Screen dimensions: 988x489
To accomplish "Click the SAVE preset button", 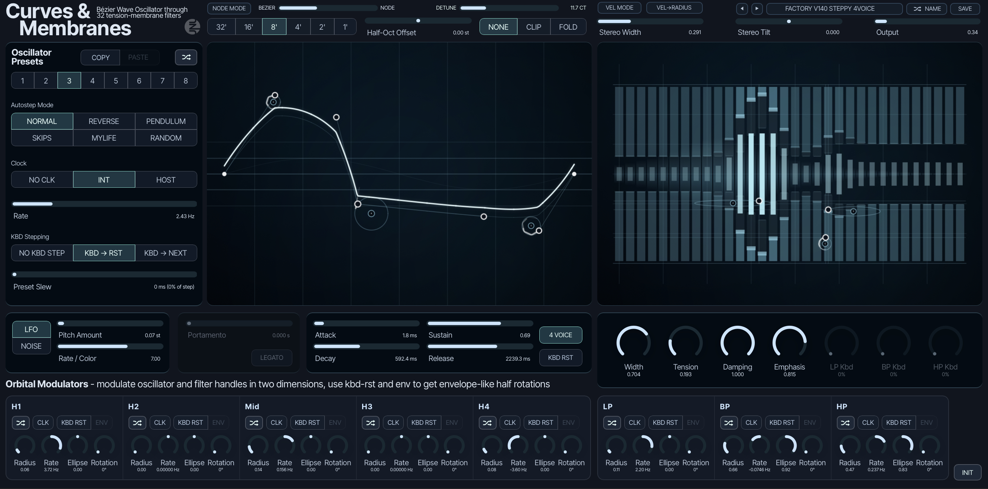I will coord(965,9).
